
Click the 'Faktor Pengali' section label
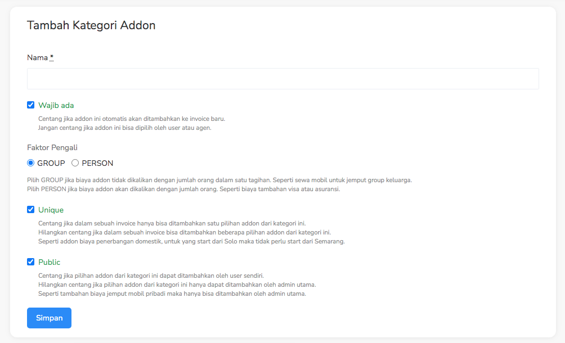[52, 147]
